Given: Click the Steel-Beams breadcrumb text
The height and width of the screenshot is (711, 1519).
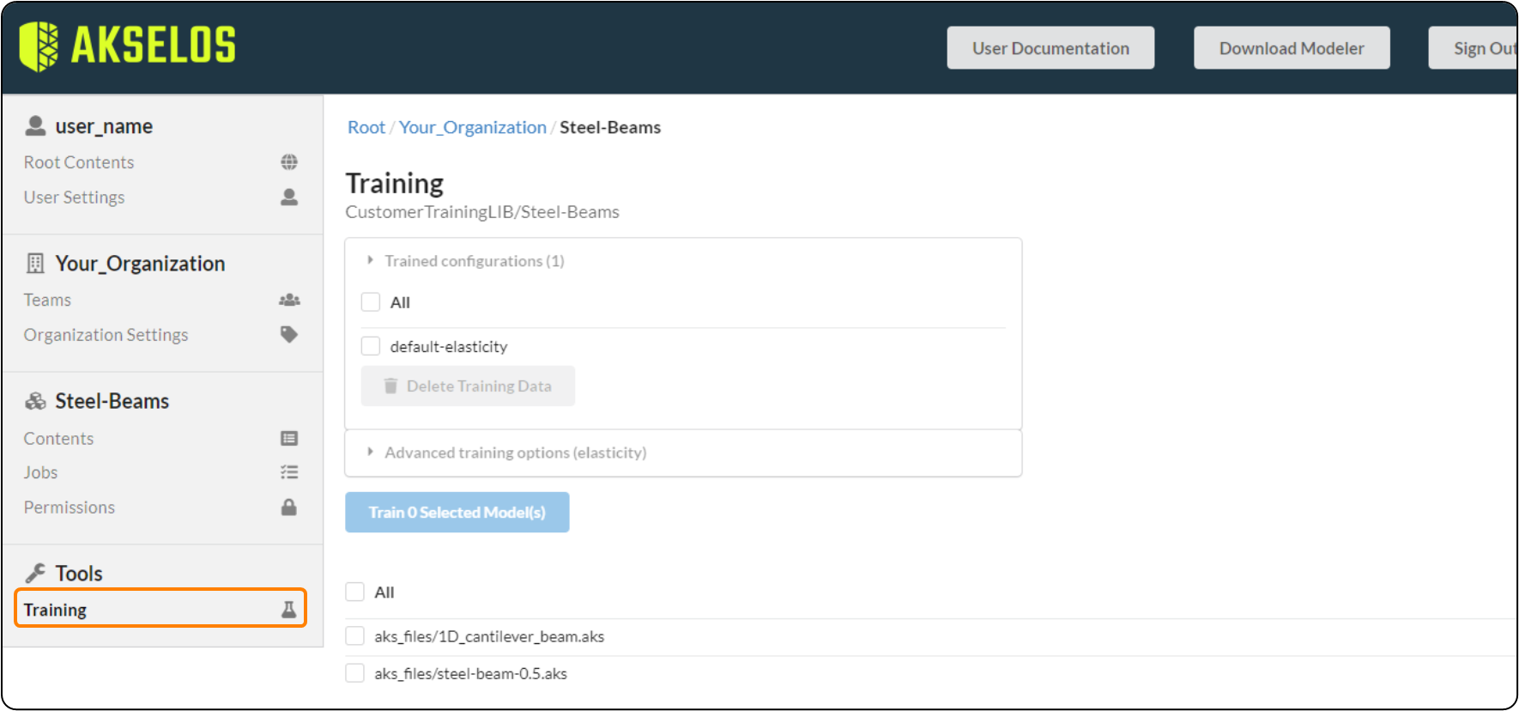Looking at the screenshot, I should coord(610,127).
